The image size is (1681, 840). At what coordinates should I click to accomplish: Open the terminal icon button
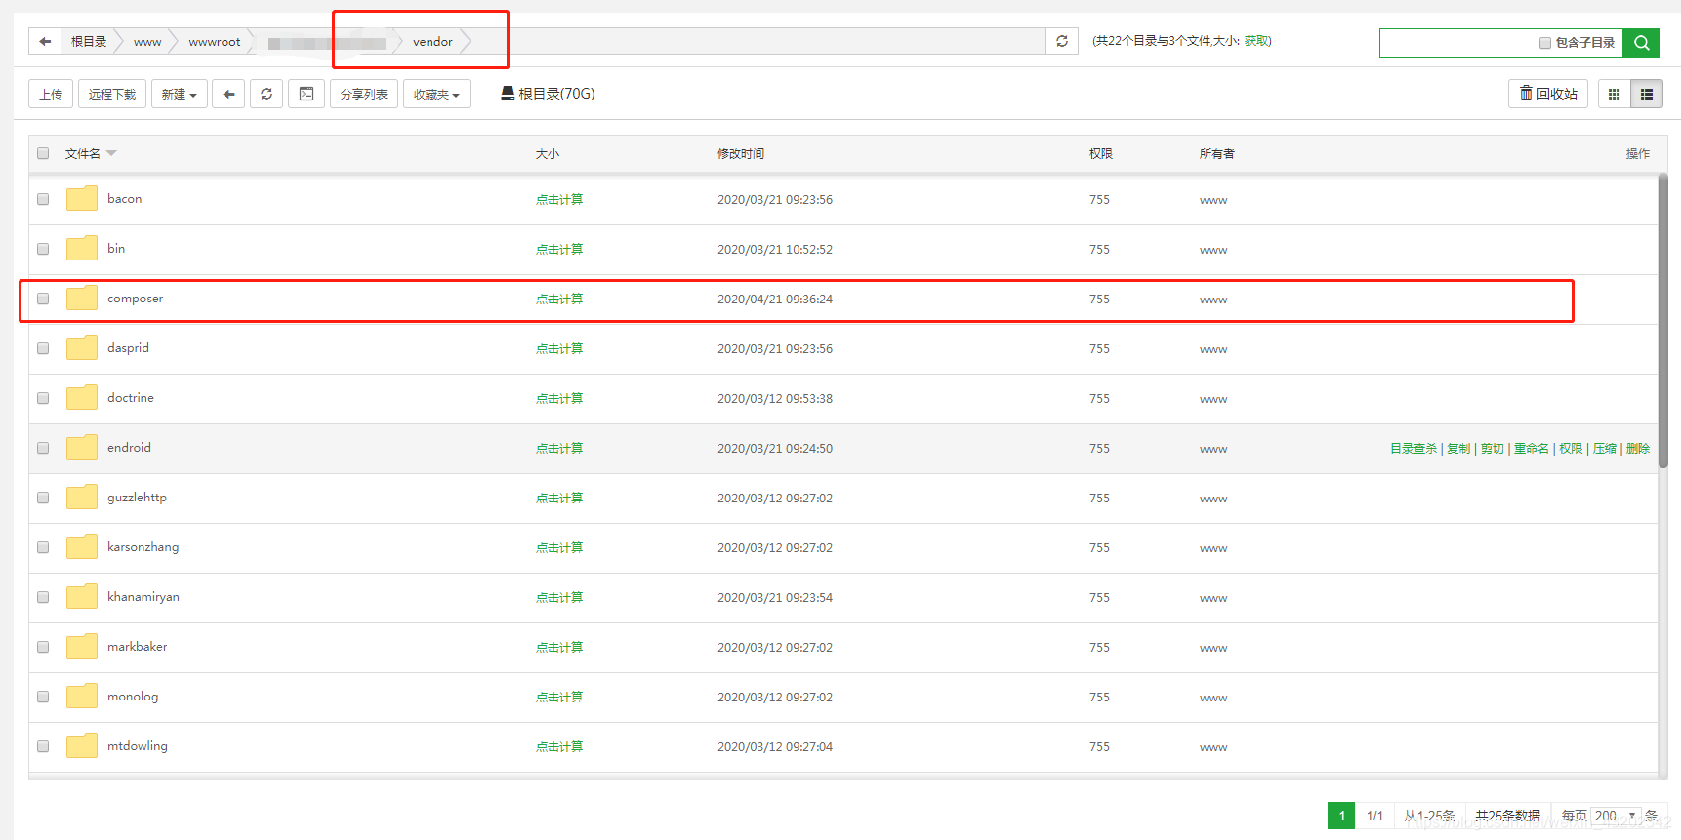(x=307, y=94)
